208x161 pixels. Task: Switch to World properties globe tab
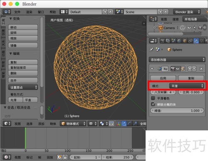[x=179, y=41]
